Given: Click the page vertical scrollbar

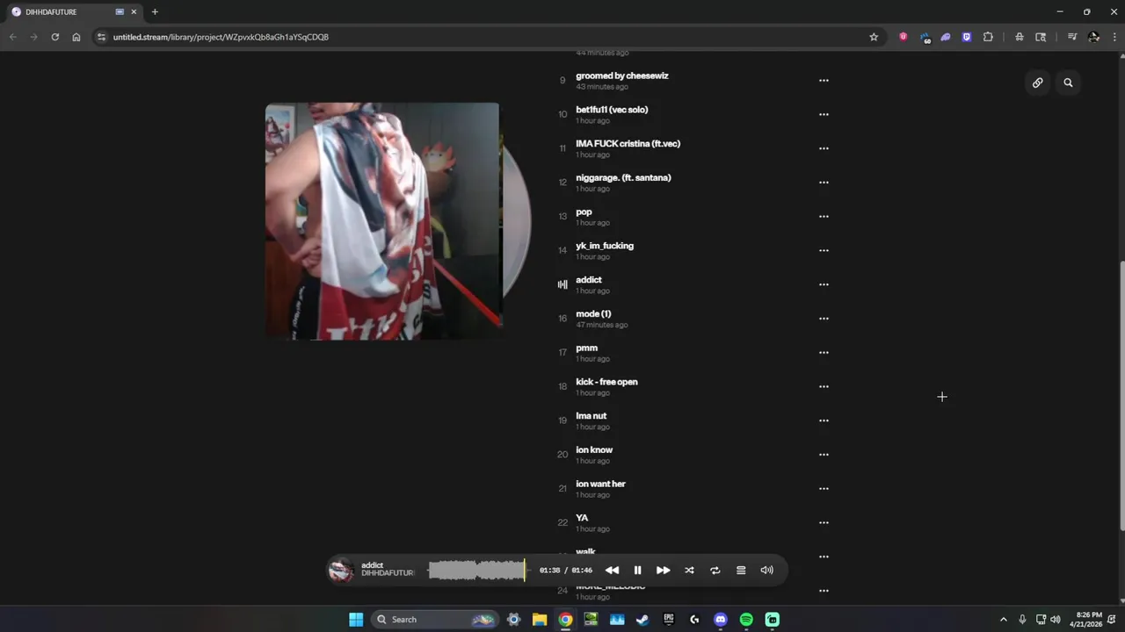Looking at the screenshot, I should point(1121,395).
